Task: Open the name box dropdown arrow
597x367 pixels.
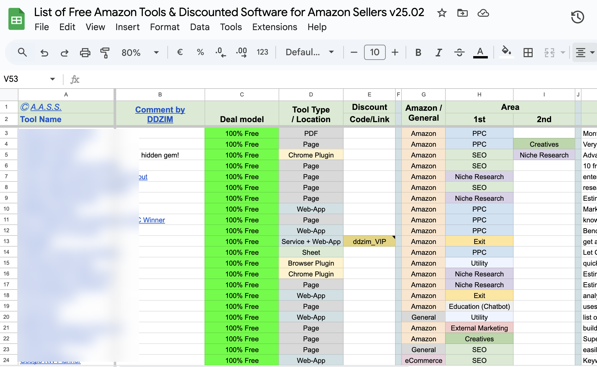Action: 52,79
